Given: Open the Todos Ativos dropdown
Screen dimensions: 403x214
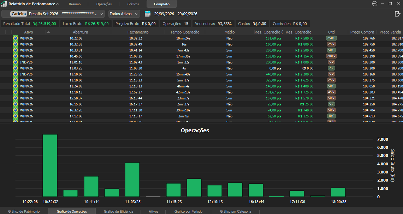Looking at the screenshot, I should click(124, 14).
